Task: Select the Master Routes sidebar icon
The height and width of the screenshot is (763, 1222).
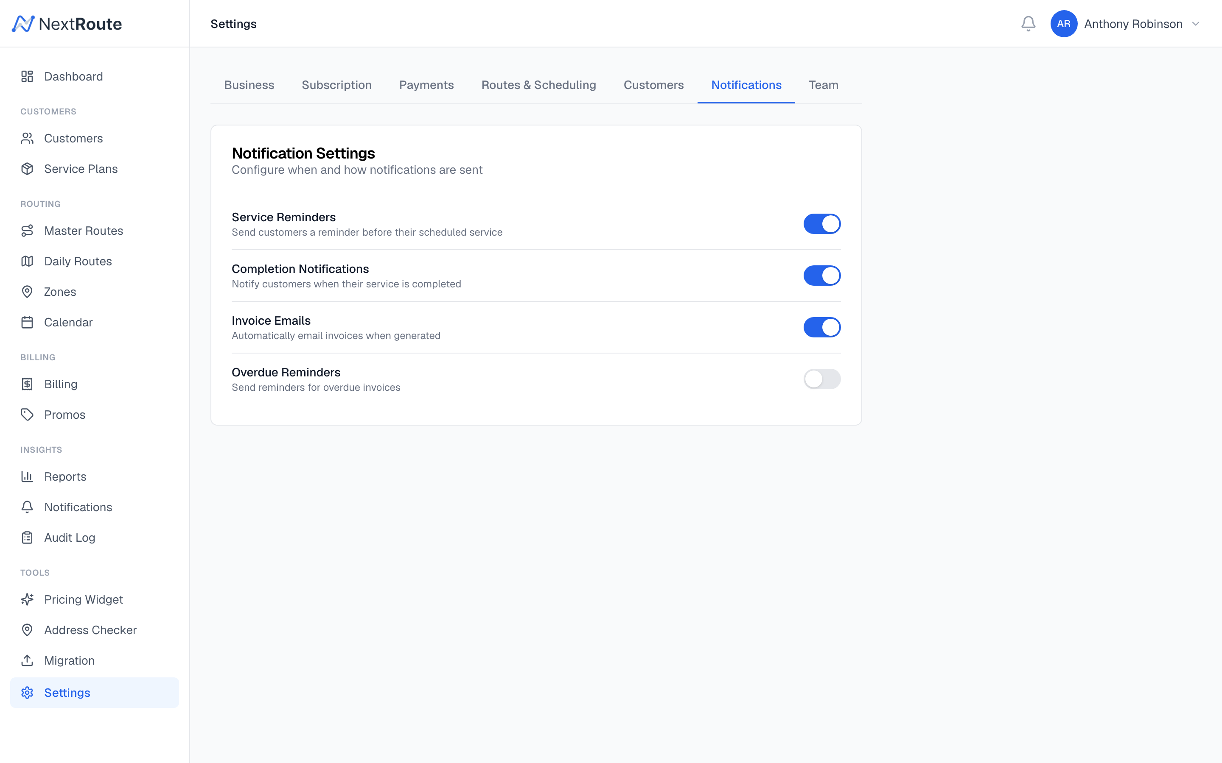Action: [x=27, y=231]
